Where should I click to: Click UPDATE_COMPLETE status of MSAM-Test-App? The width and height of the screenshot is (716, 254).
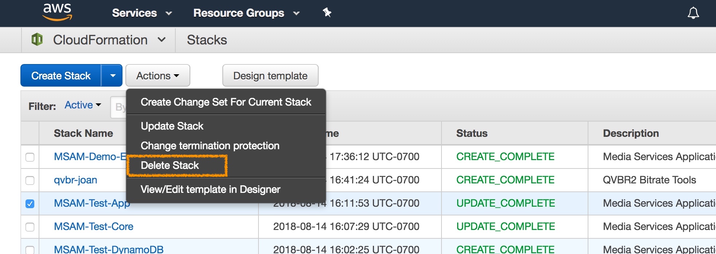tap(506, 203)
